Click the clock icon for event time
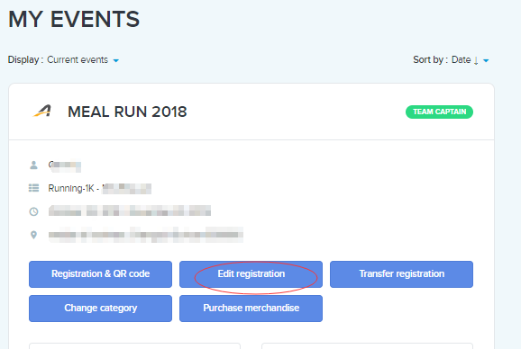Screen dimensions: 521x349 click(33, 211)
